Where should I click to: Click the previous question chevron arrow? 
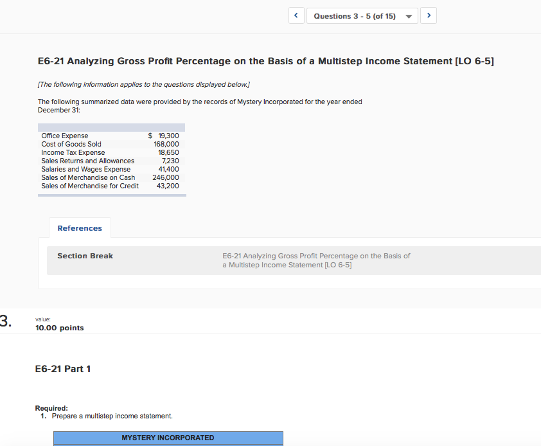(296, 15)
